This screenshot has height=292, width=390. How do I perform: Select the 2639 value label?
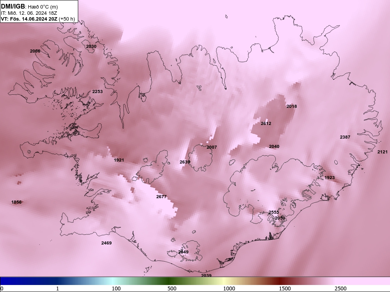[x=185, y=162]
